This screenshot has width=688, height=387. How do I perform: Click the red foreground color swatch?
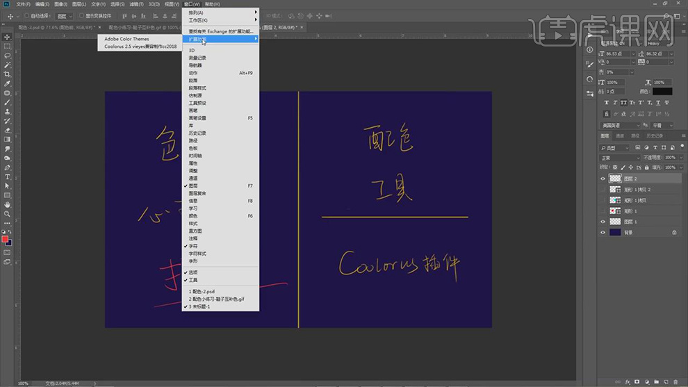click(x=6, y=239)
